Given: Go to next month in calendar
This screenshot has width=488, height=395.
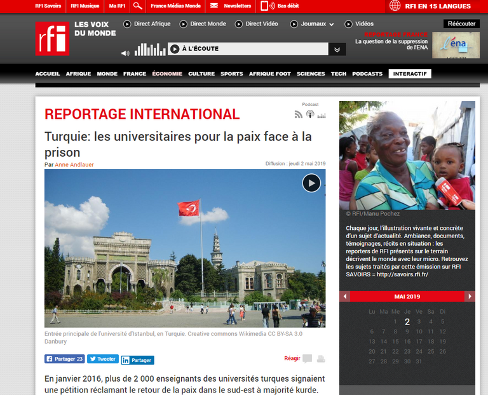Looking at the screenshot, I should pyautogui.click(x=470, y=297).
